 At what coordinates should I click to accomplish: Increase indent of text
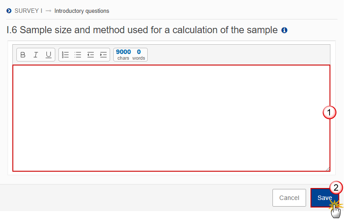[x=103, y=54]
